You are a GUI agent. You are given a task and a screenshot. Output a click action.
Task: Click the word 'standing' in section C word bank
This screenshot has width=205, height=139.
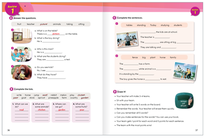click(141, 25)
